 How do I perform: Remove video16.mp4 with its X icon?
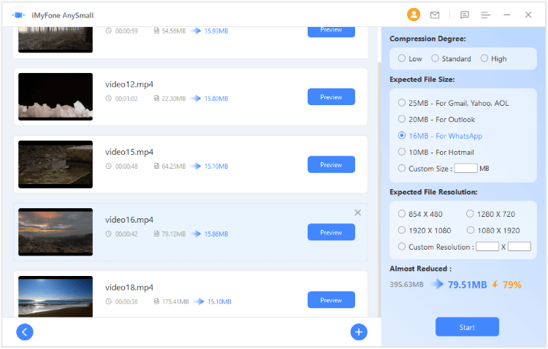(357, 212)
